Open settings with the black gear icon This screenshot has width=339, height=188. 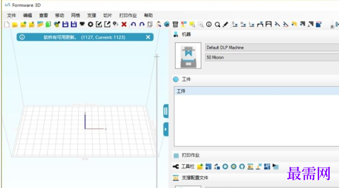90,25
